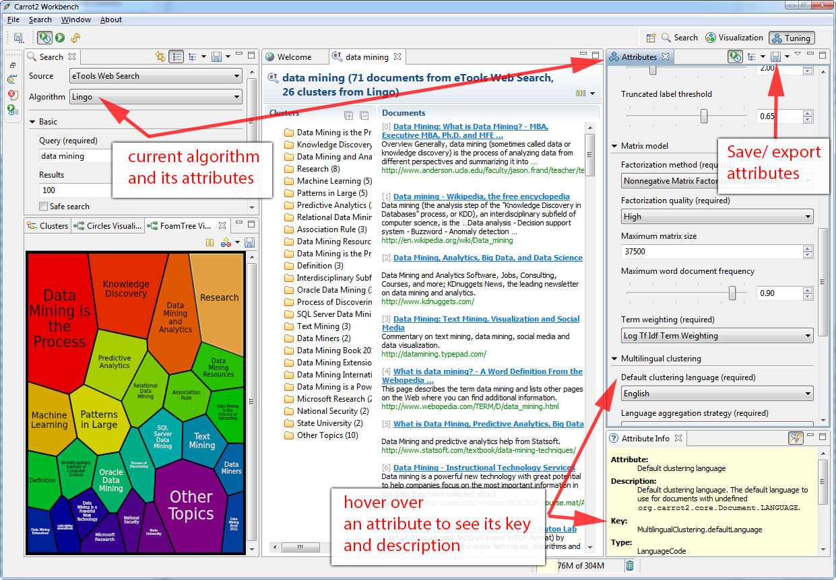Viewport: 836px width, 580px height.
Task: Click Attribute Info panel's top-right toolbar icon
Action: point(796,438)
